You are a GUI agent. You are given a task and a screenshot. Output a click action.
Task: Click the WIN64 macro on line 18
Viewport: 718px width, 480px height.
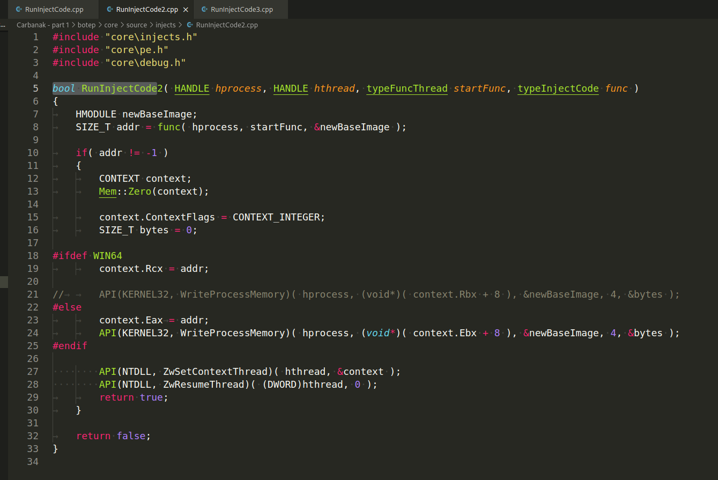click(x=108, y=256)
